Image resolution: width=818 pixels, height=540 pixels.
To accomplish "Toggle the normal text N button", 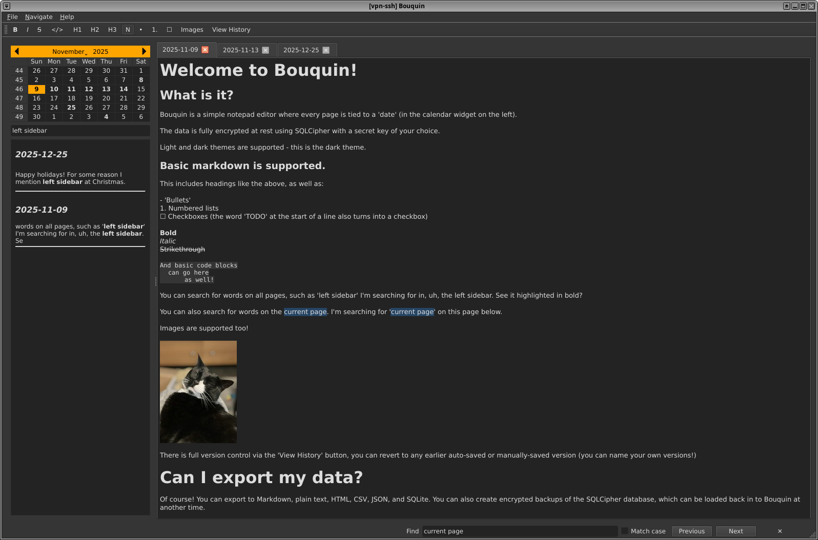I will tap(128, 30).
